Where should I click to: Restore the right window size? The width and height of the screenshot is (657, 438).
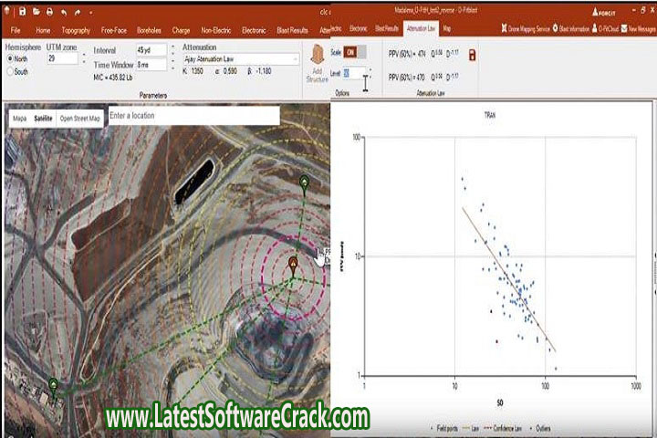pos(643,10)
